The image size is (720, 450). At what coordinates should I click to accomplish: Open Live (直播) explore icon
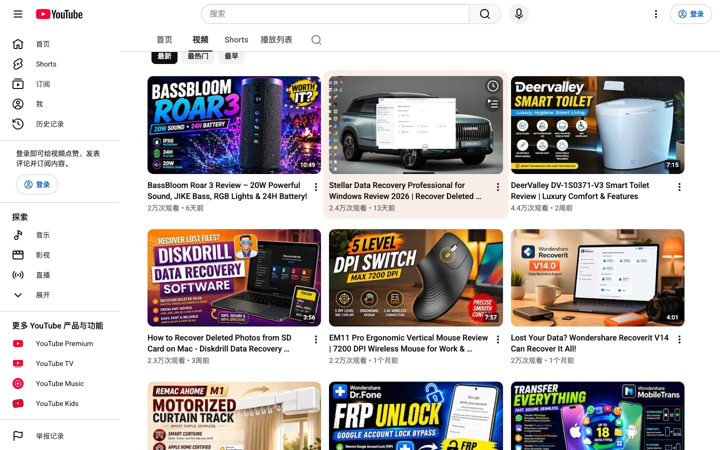(18, 275)
